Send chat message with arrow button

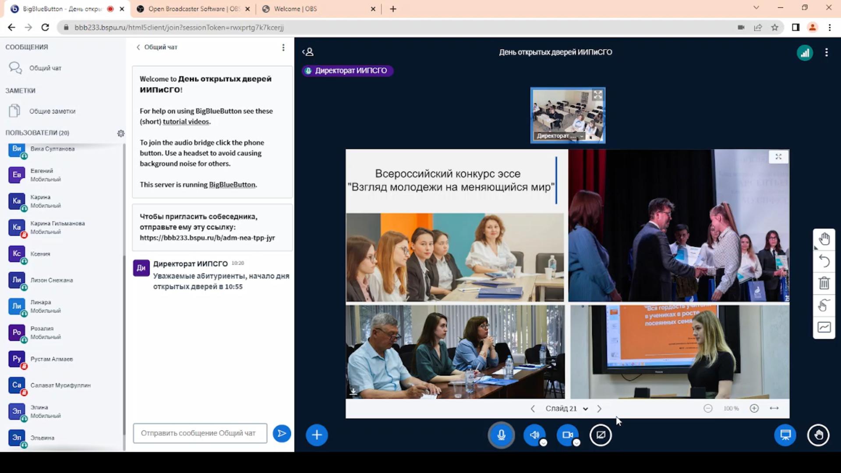click(282, 434)
